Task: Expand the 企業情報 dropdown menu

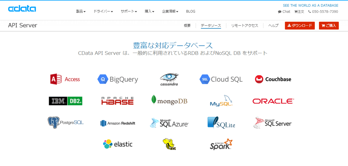Action: click(170, 11)
